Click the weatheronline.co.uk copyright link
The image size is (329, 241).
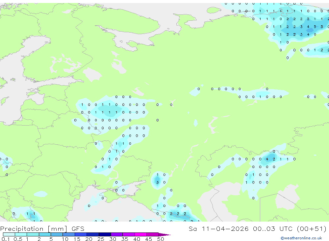tap(301, 238)
